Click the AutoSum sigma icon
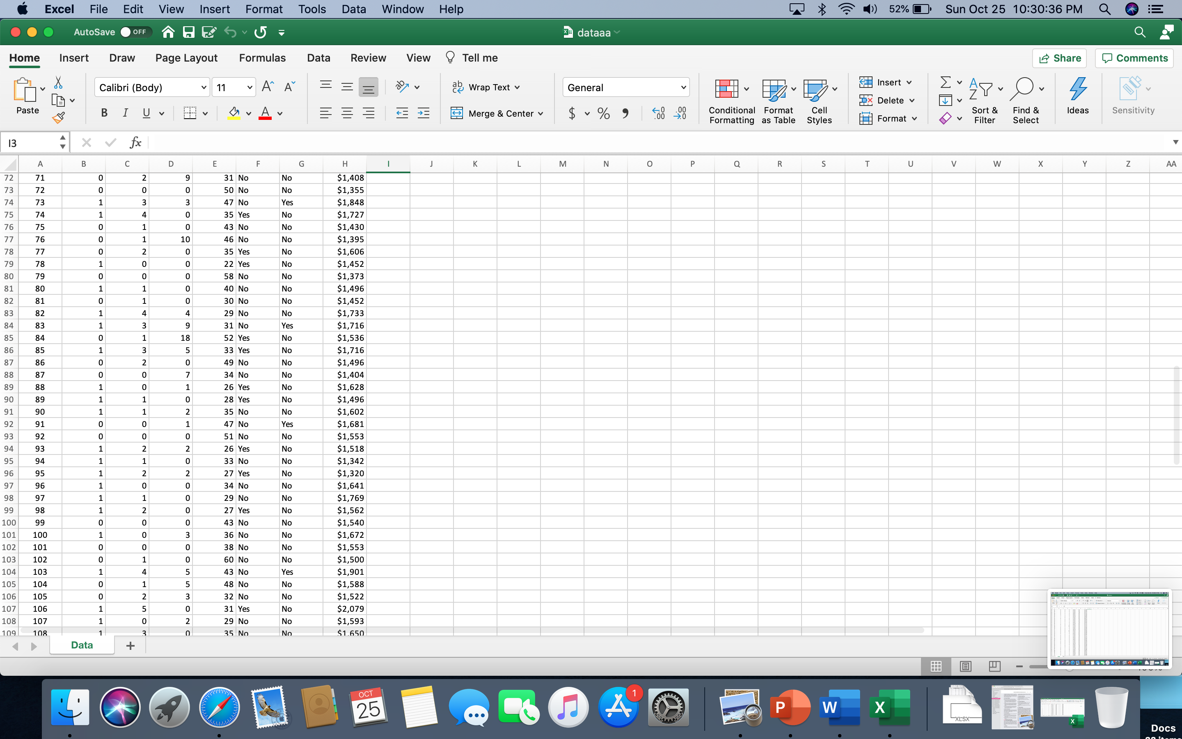Screen dimensions: 1182x739 tap(946, 82)
